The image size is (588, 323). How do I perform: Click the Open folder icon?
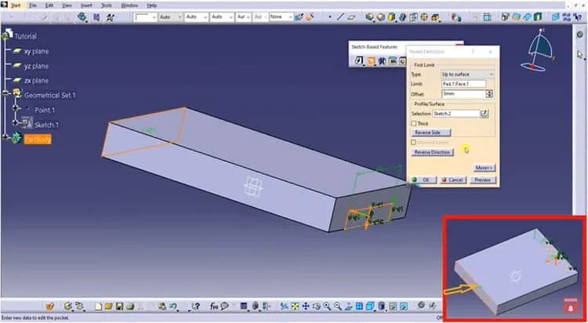[x=109, y=307]
